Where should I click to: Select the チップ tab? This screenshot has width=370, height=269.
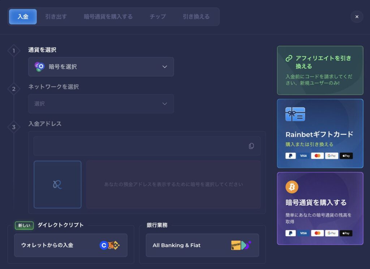coord(158,17)
